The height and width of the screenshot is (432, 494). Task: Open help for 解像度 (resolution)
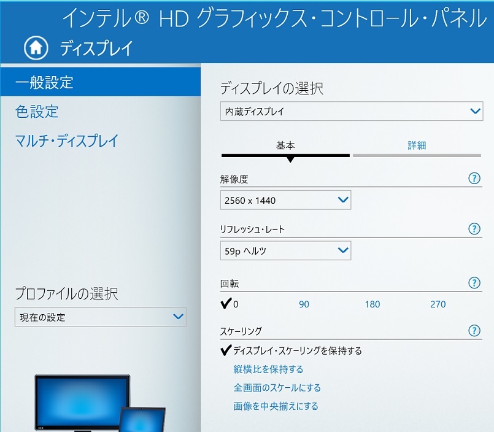click(474, 179)
